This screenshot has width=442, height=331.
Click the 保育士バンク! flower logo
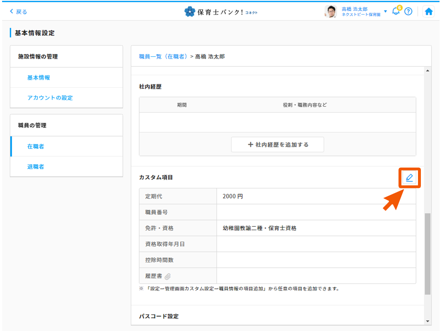[x=190, y=12]
